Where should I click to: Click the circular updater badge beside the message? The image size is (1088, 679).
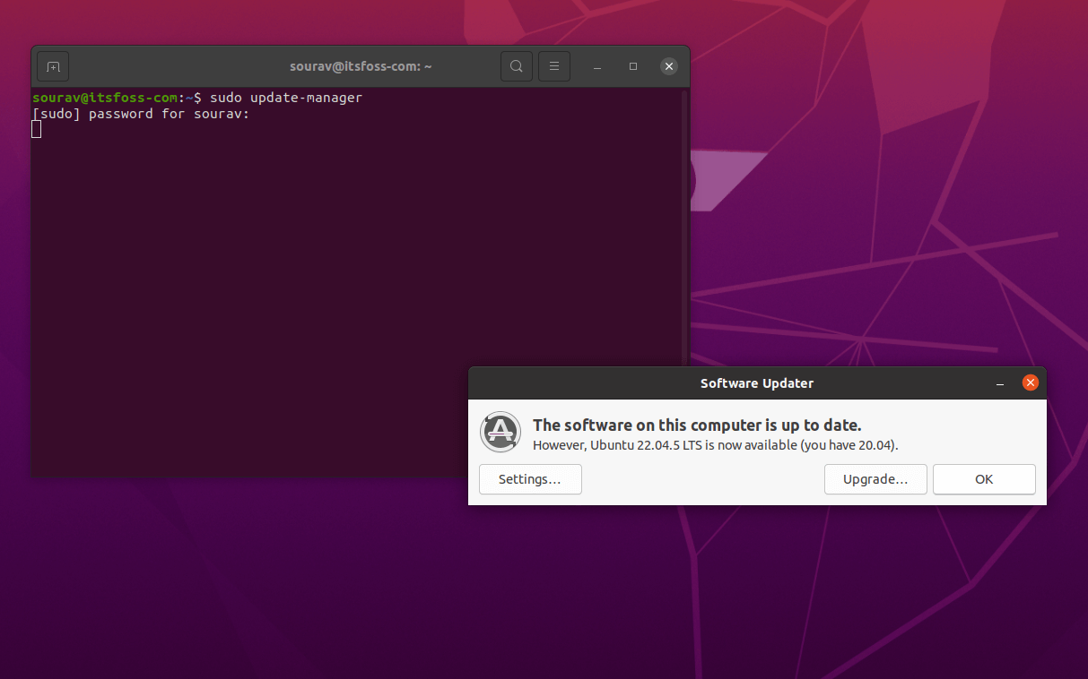click(x=500, y=432)
